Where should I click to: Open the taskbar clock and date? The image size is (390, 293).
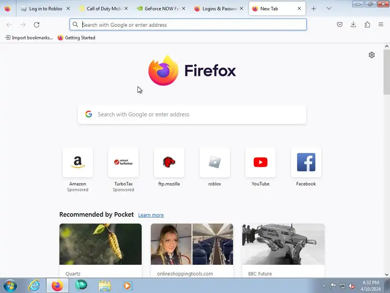point(371,286)
